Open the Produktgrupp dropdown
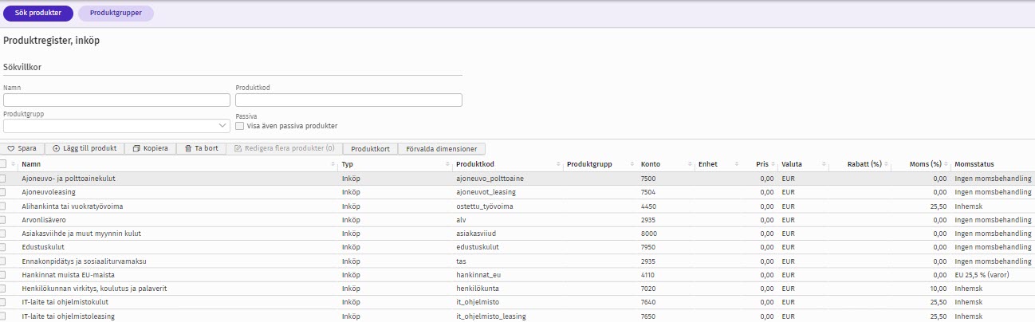The image size is (1035, 322). pos(116,126)
